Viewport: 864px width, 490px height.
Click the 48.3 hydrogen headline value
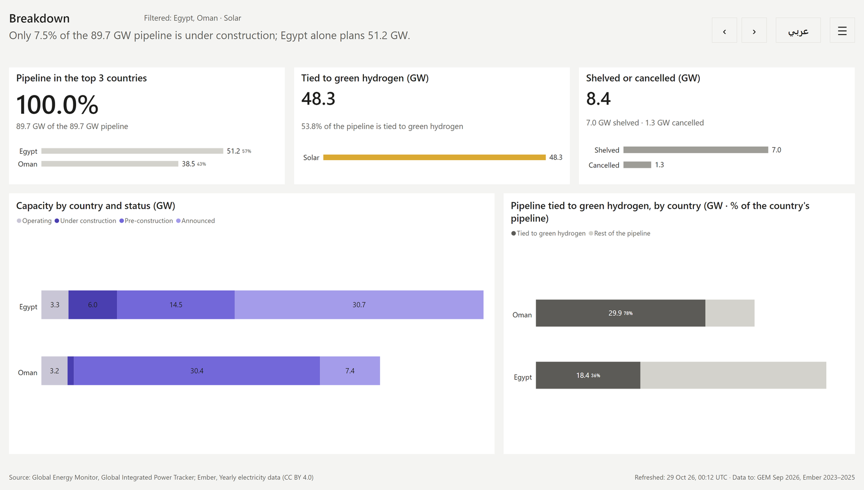tap(318, 99)
